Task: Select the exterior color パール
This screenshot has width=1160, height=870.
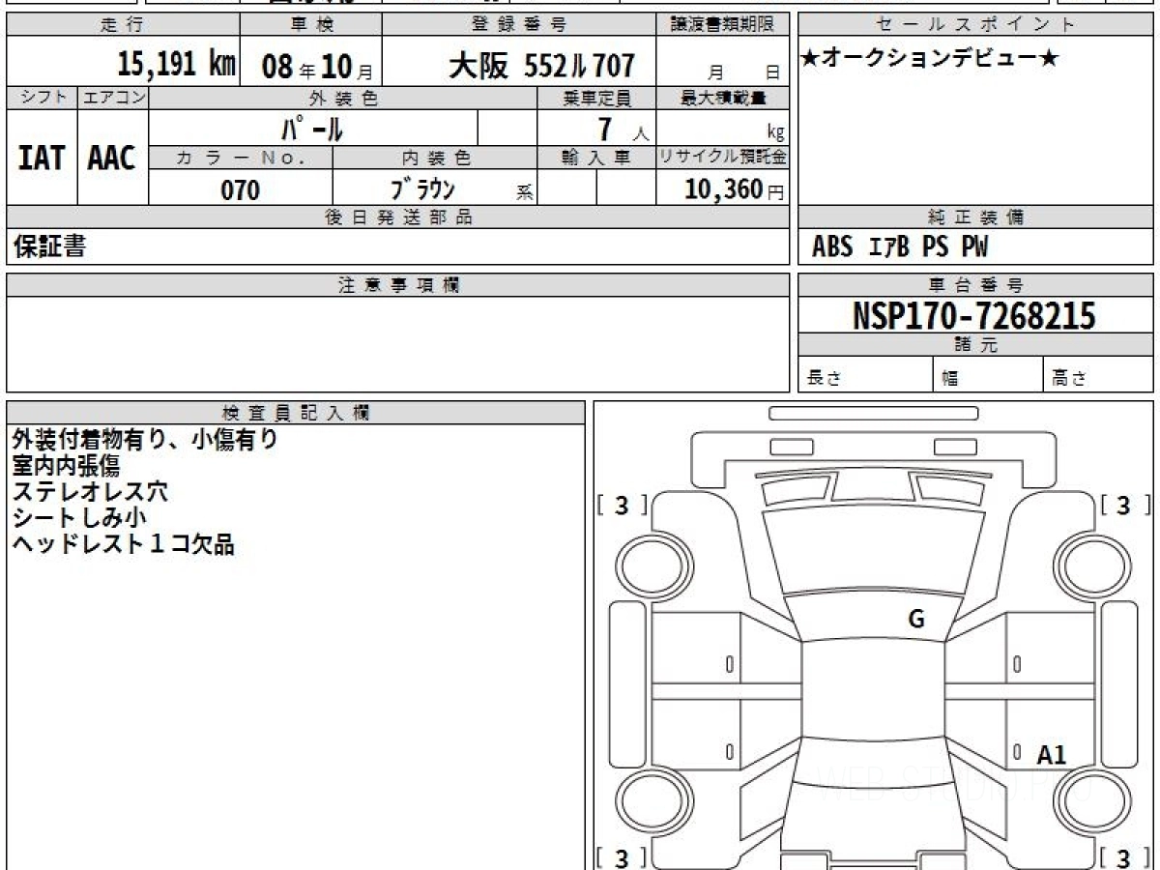Action: coord(312,128)
